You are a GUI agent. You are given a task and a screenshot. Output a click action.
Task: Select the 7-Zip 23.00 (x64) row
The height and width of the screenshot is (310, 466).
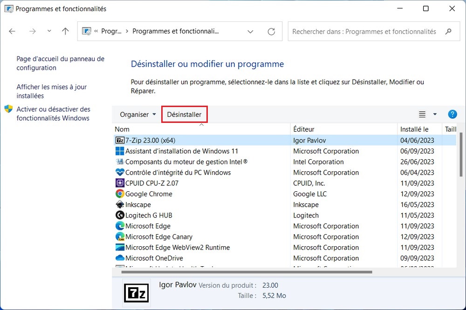[285, 140]
